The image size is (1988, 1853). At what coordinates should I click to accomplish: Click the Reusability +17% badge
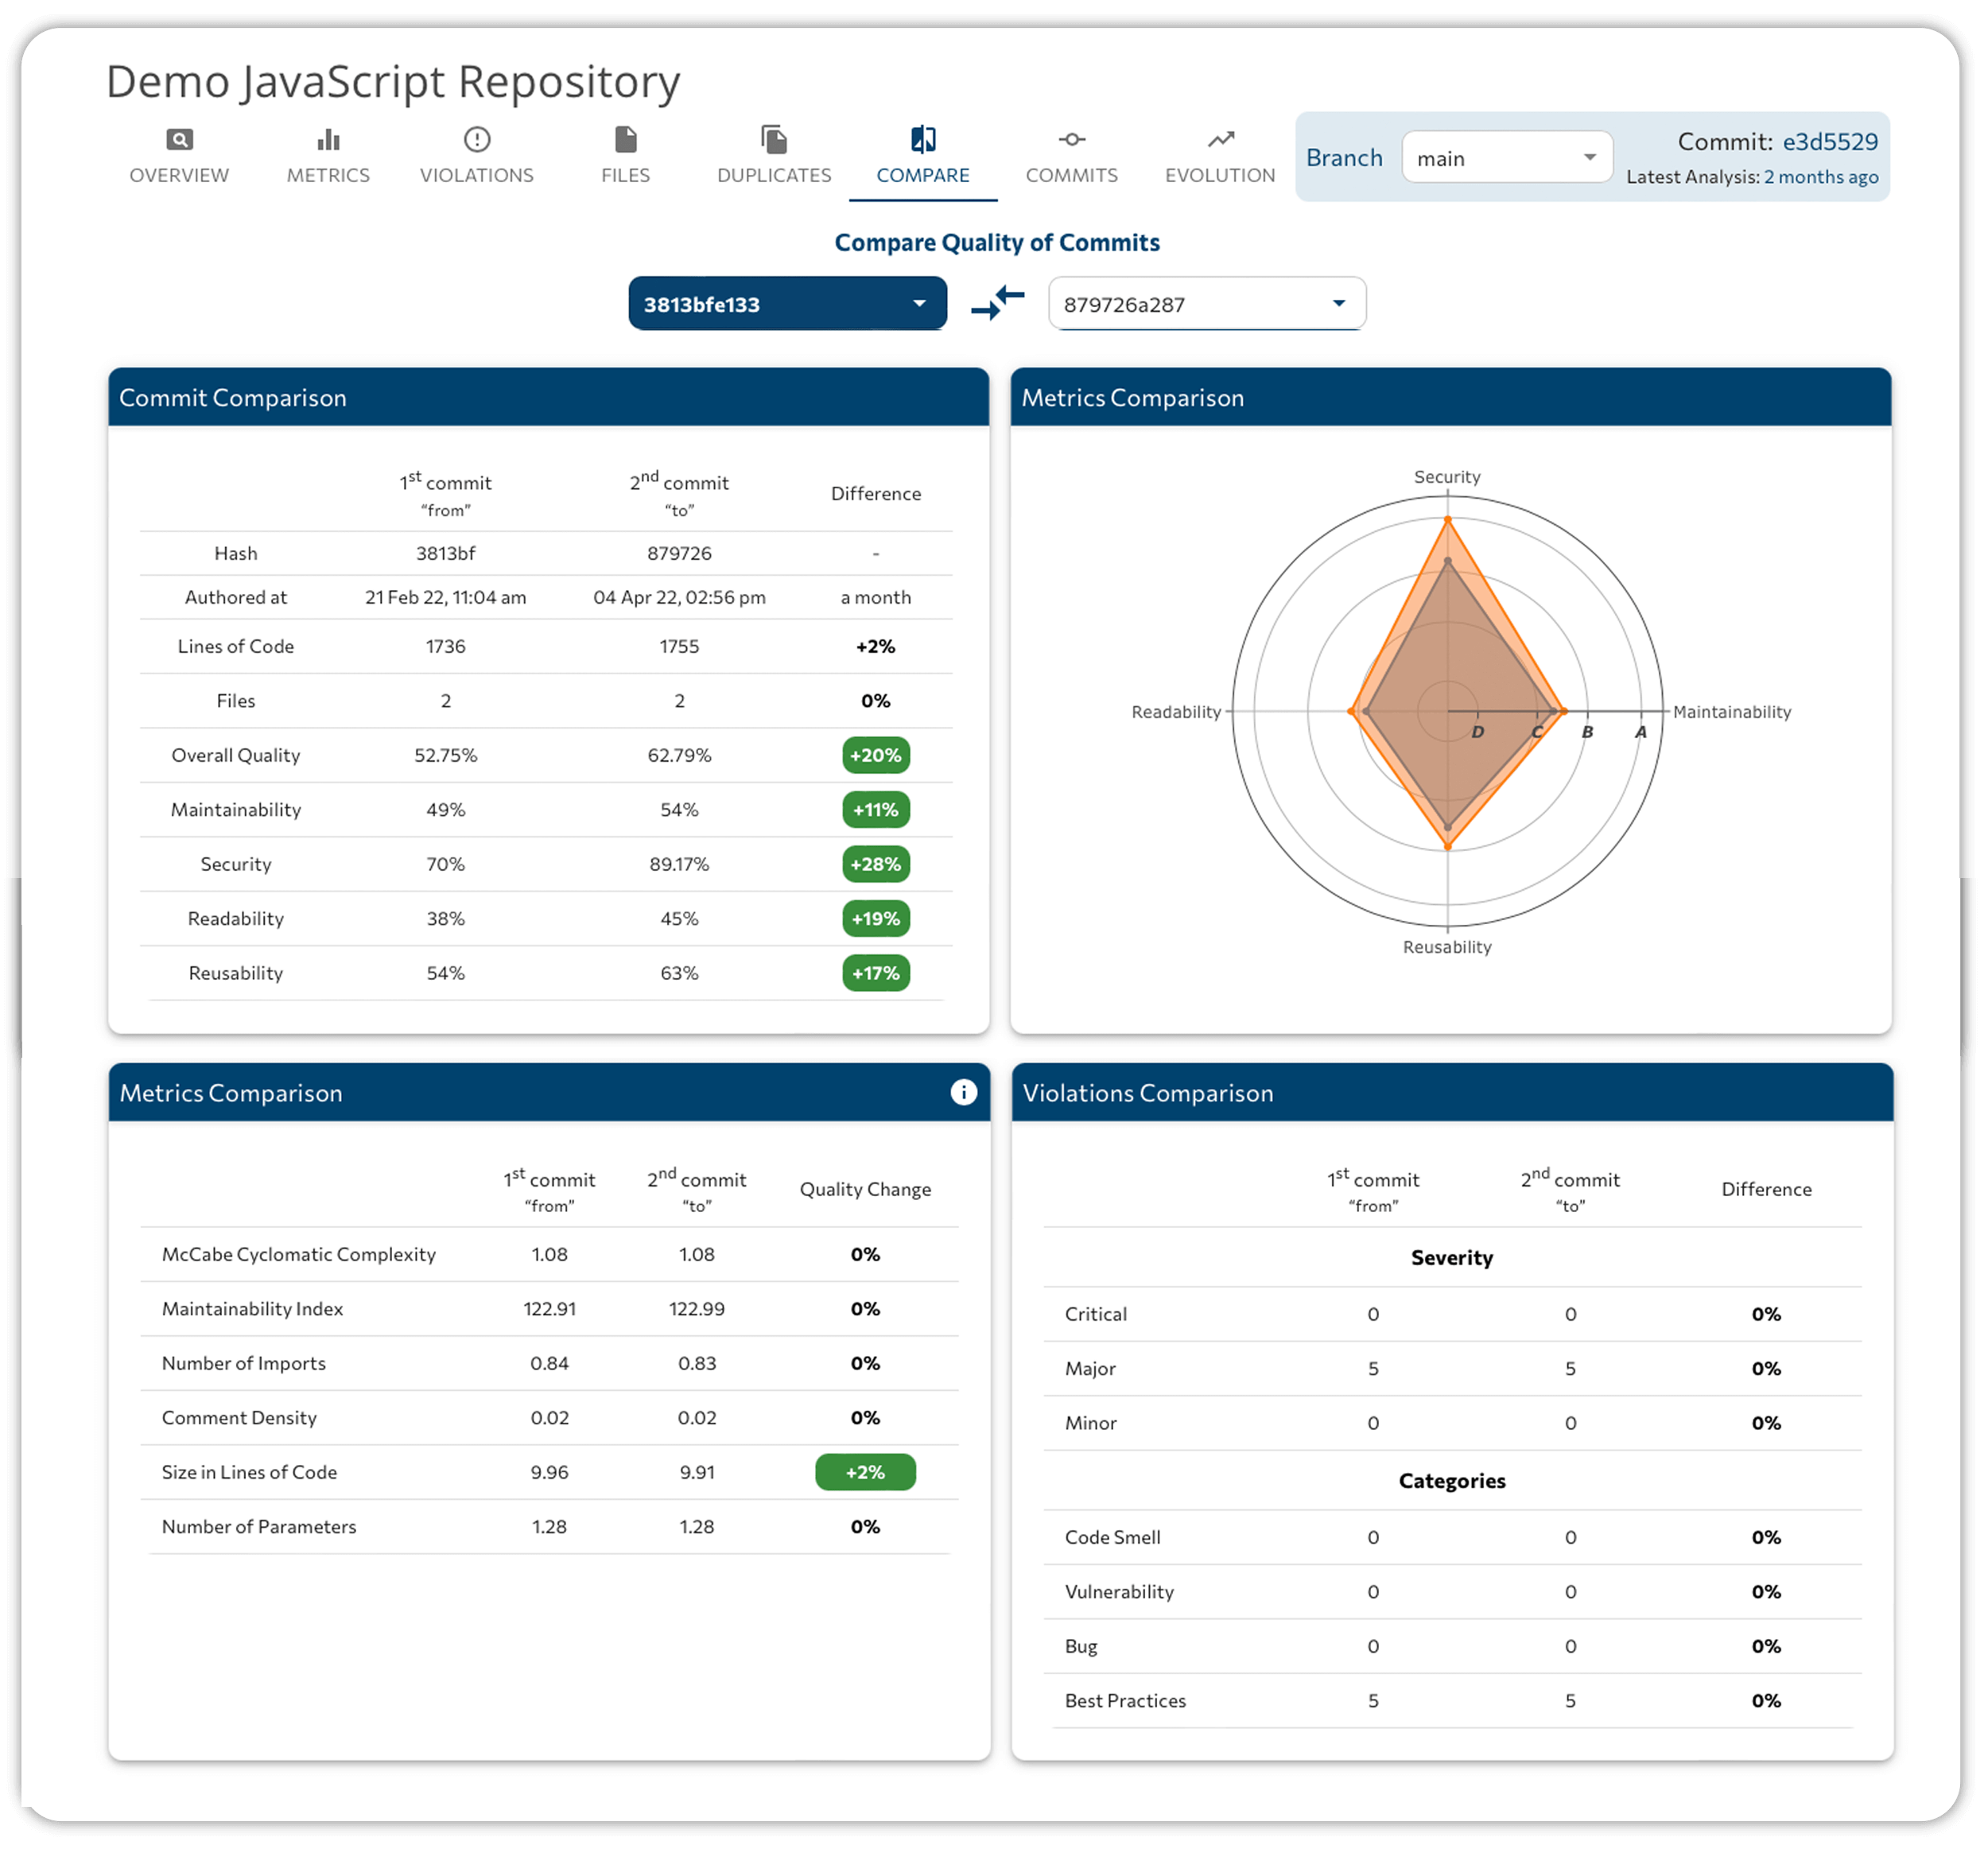point(876,973)
